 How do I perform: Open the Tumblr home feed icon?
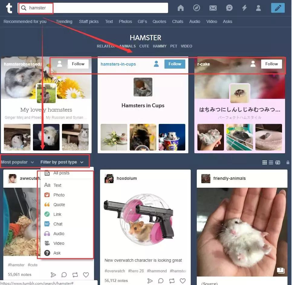(180, 8)
